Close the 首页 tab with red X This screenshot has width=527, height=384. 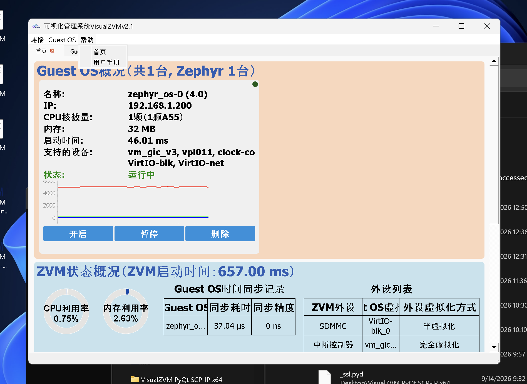tap(52, 51)
